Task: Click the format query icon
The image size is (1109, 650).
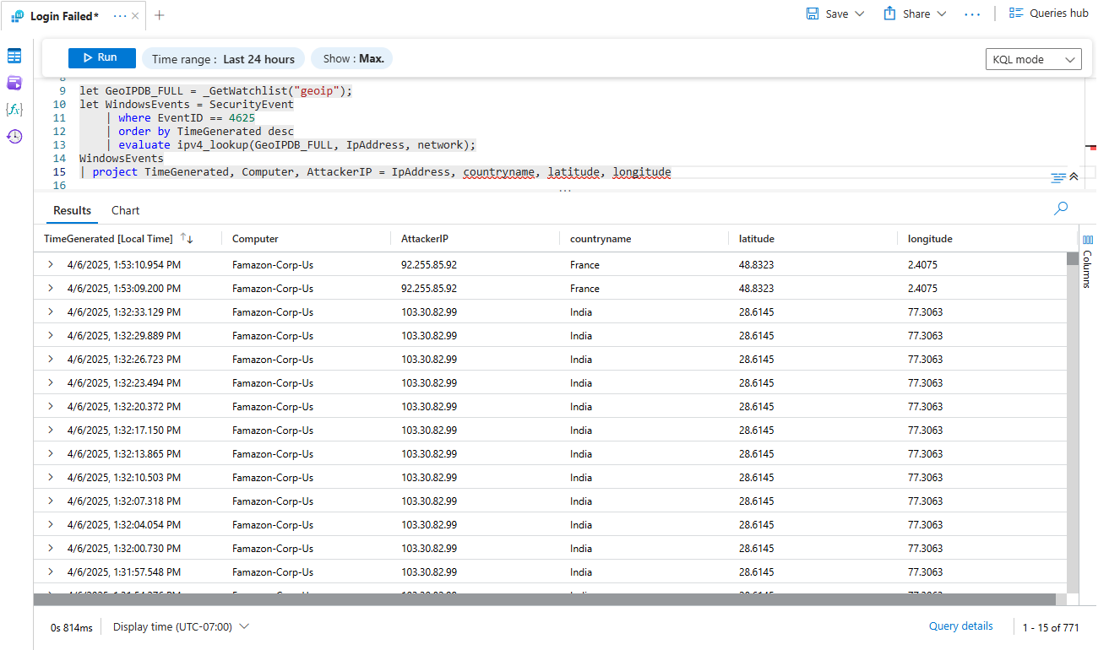Action: 1057,177
